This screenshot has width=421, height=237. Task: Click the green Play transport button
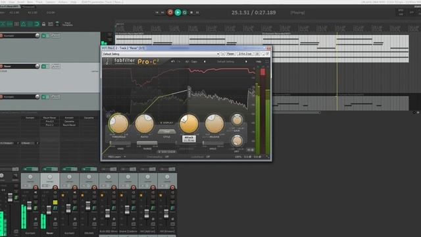(x=178, y=13)
